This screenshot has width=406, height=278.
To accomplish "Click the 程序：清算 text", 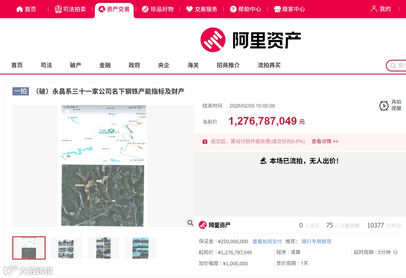I will click(288, 252).
